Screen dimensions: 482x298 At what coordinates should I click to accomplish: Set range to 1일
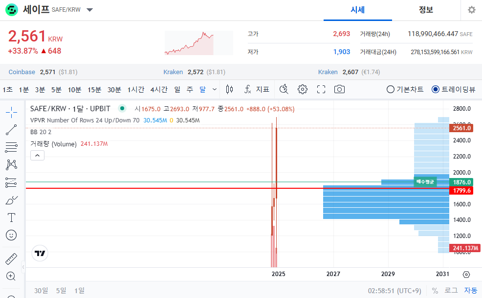(79, 291)
